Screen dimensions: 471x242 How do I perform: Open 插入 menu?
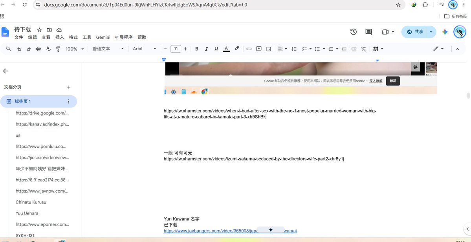pos(59,38)
